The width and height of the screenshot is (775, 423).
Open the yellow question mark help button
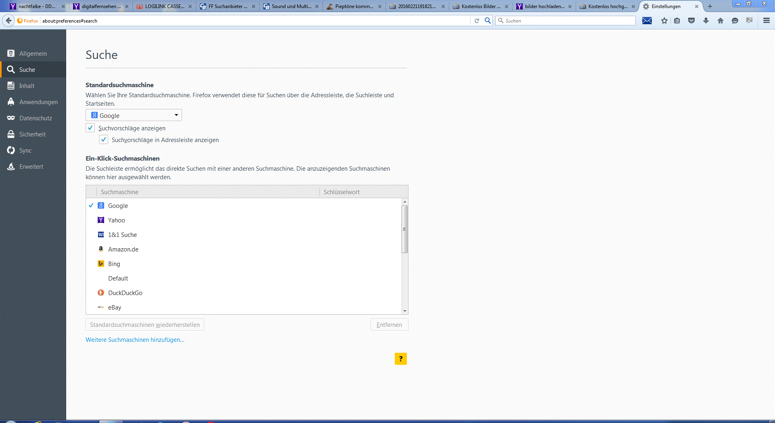point(401,359)
